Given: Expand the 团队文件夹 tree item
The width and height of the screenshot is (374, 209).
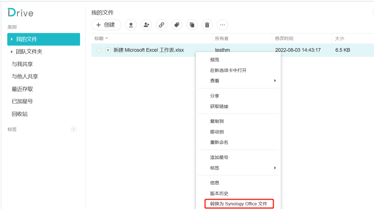Looking at the screenshot, I should (x=12, y=51).
